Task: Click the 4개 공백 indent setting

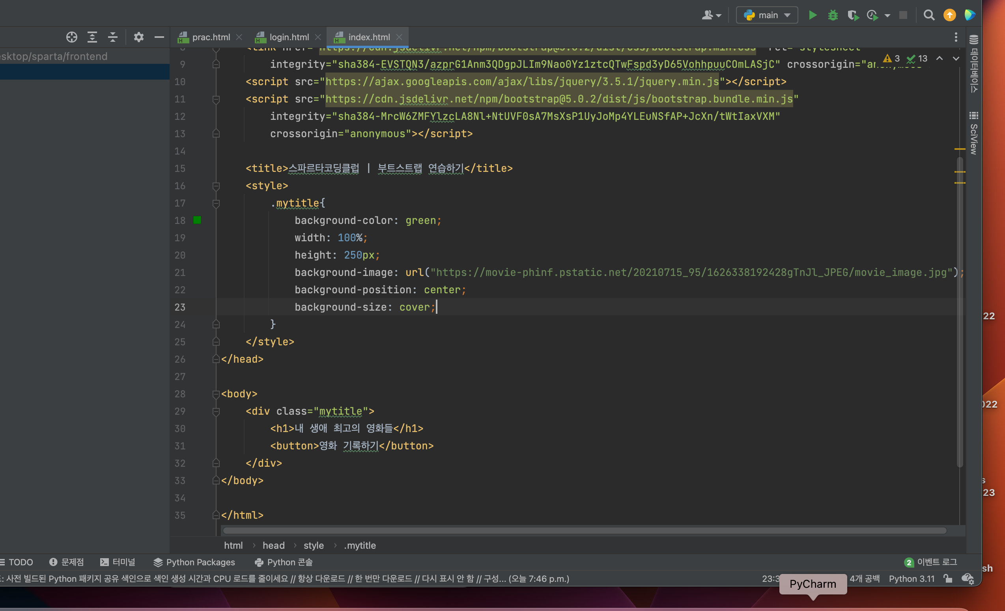Action: (x=865, y=579)
